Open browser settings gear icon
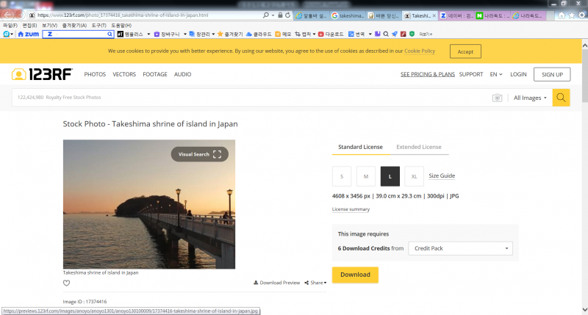The height and width of the screenshot is (315, 588). [581, 15]
